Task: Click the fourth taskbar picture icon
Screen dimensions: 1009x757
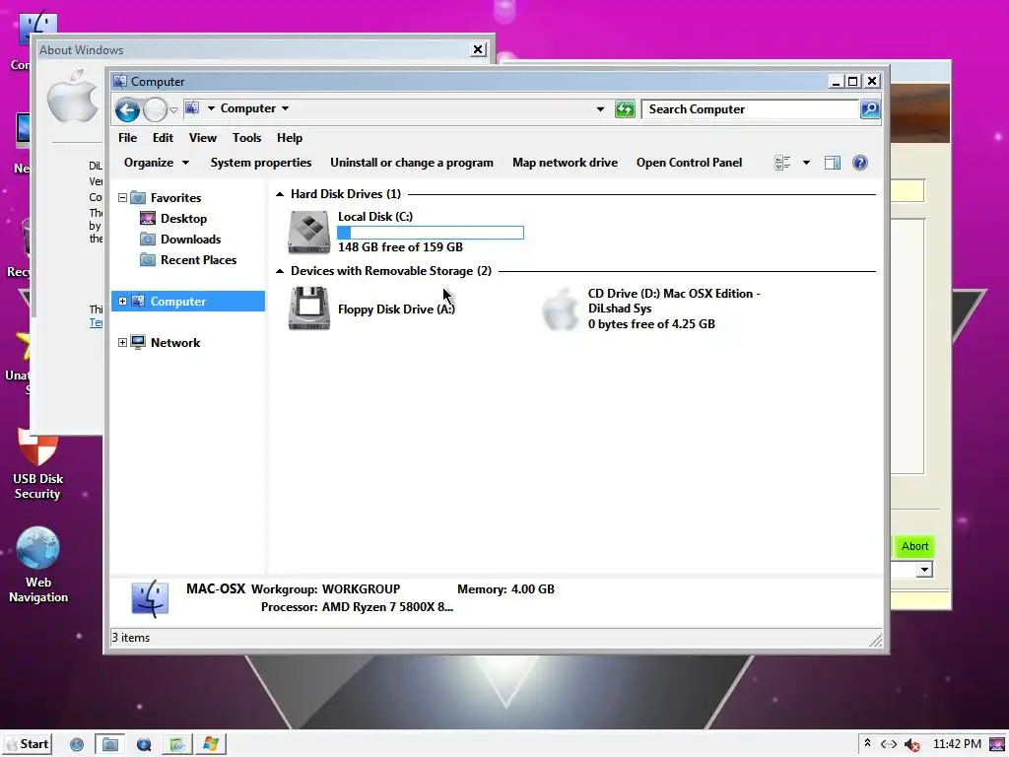Action: 177,745
